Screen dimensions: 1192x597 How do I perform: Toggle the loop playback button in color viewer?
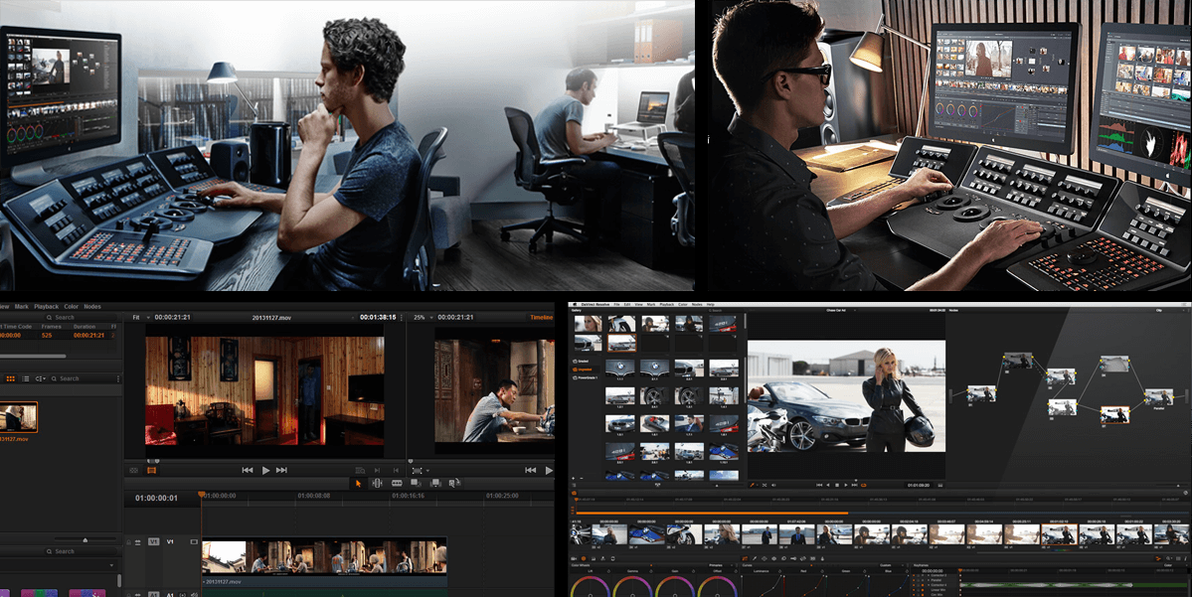[x=864, y=485]
